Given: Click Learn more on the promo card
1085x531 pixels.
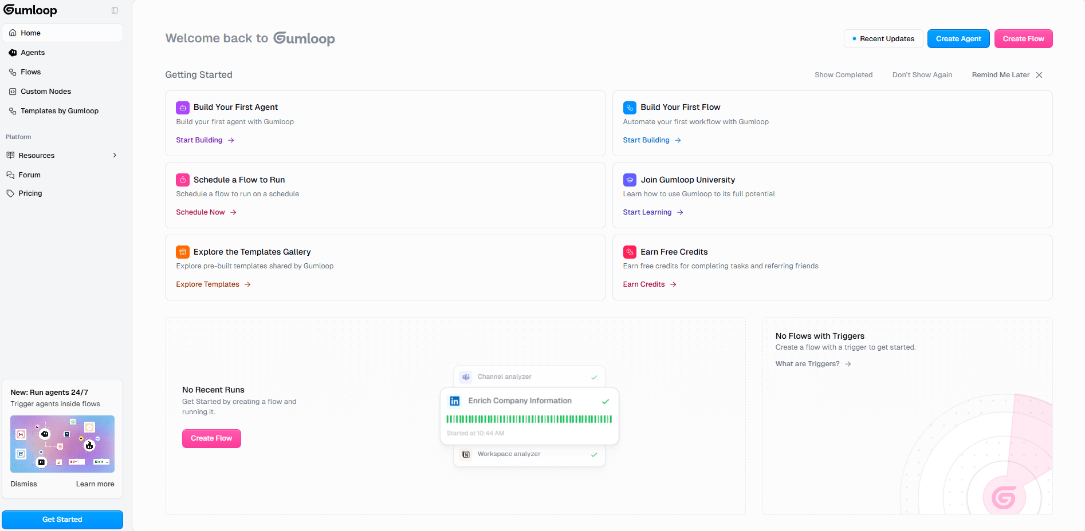Looking at the screenshot, I should click(95, 484).
